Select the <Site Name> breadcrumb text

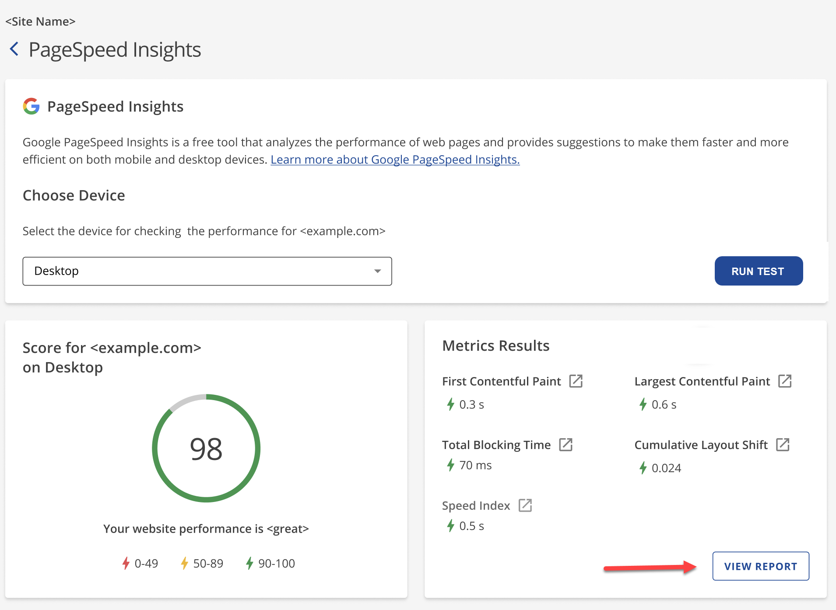pos(40,21)
